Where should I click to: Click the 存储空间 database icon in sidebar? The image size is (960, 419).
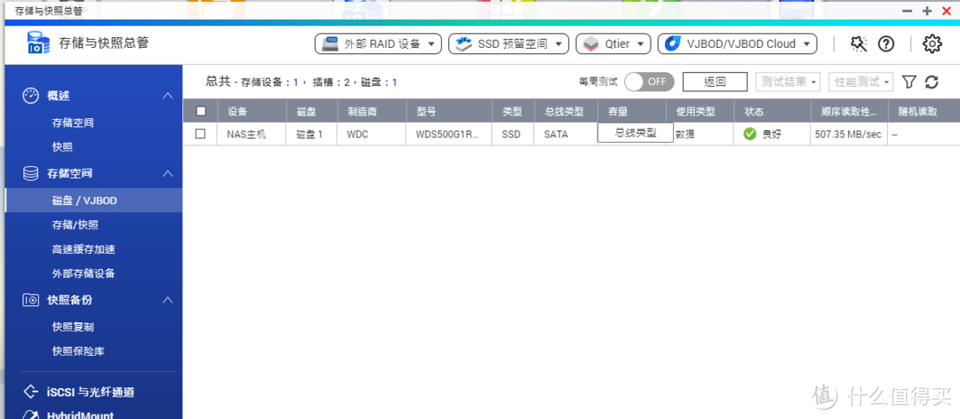(x=30, y=174)
